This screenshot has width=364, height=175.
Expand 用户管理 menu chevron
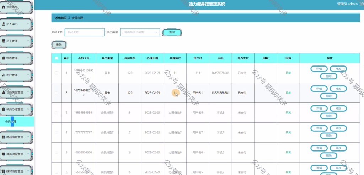click(28, 75)
